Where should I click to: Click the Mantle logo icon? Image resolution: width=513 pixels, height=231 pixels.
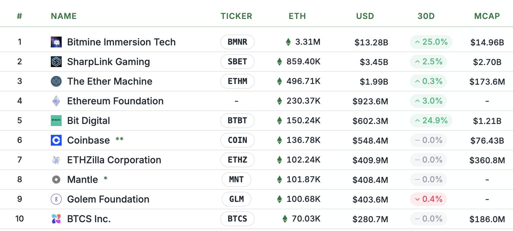pyautogui.click(x=56, y=180)
